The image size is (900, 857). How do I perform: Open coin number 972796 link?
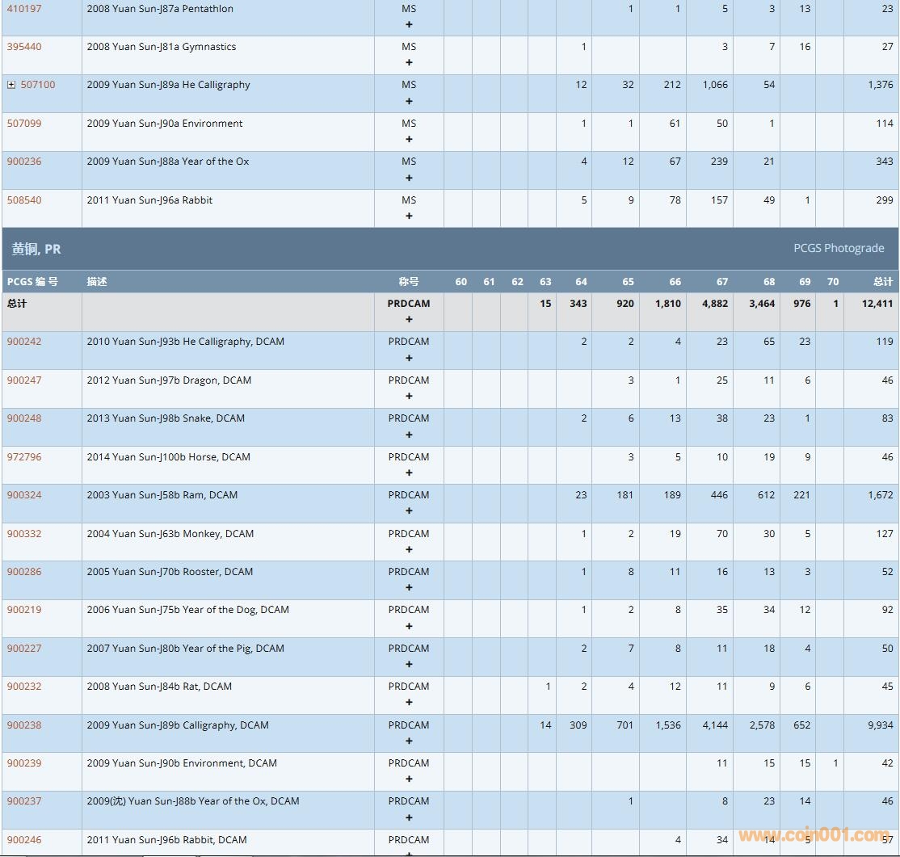tap(24, 457)
